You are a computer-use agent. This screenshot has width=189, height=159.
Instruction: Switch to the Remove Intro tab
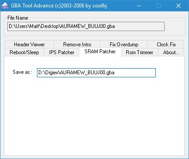77,45
